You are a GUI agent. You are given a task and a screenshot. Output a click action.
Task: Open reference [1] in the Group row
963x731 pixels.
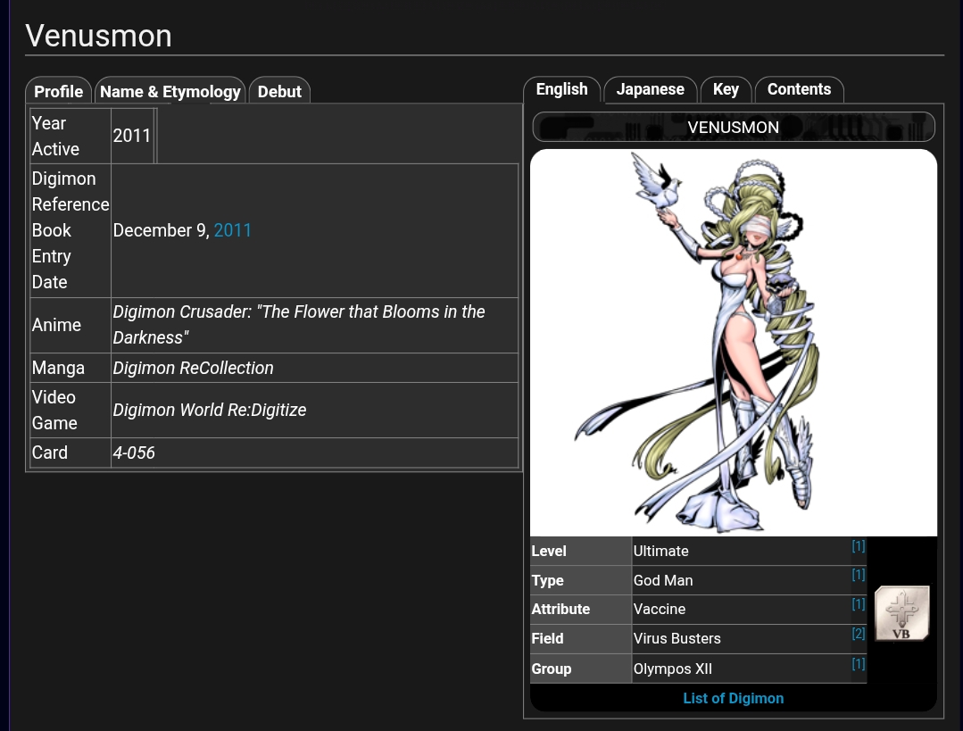[858, 664]
